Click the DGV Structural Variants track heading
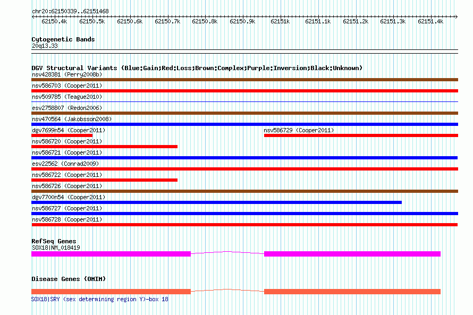 (x=197, y=68)
